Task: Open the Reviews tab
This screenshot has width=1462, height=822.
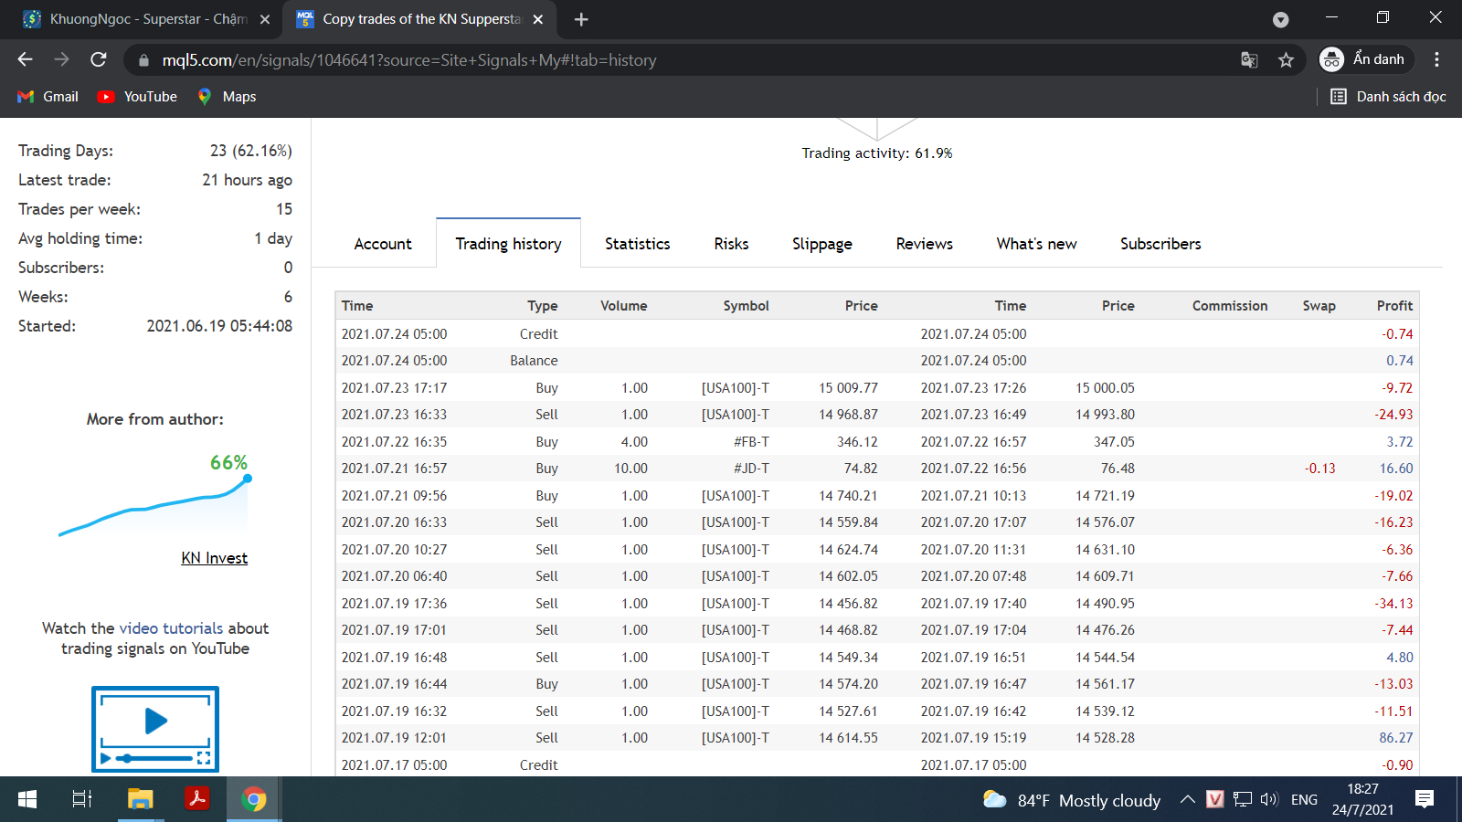Action: [924, 244]
